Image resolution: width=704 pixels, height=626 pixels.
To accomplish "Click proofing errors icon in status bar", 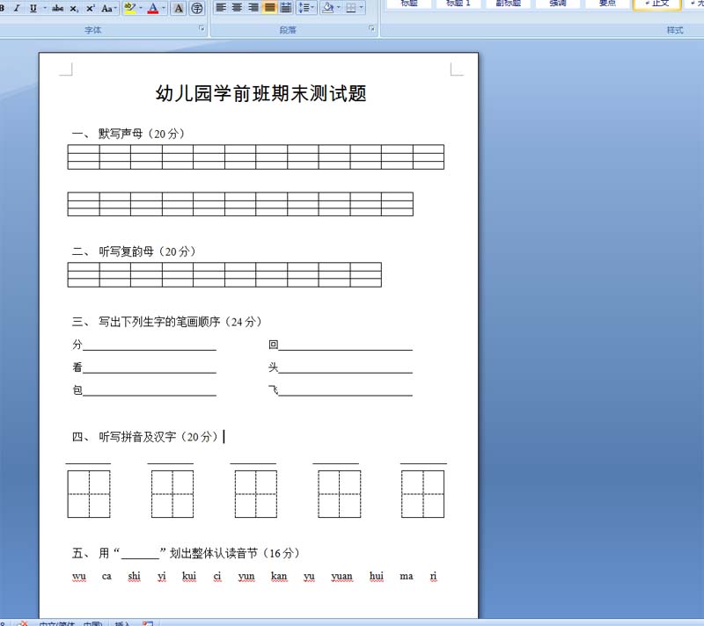I will tap(22, 623).
